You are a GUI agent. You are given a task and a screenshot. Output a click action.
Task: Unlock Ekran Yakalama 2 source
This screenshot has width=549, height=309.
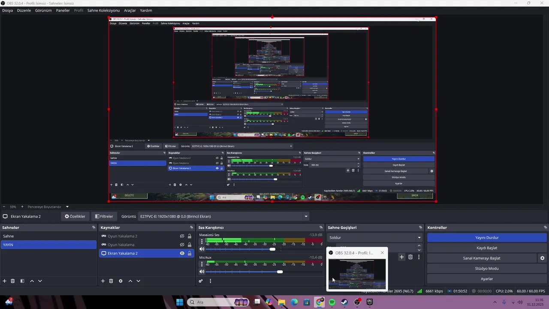pyautogui.click(x=190, y=253)
